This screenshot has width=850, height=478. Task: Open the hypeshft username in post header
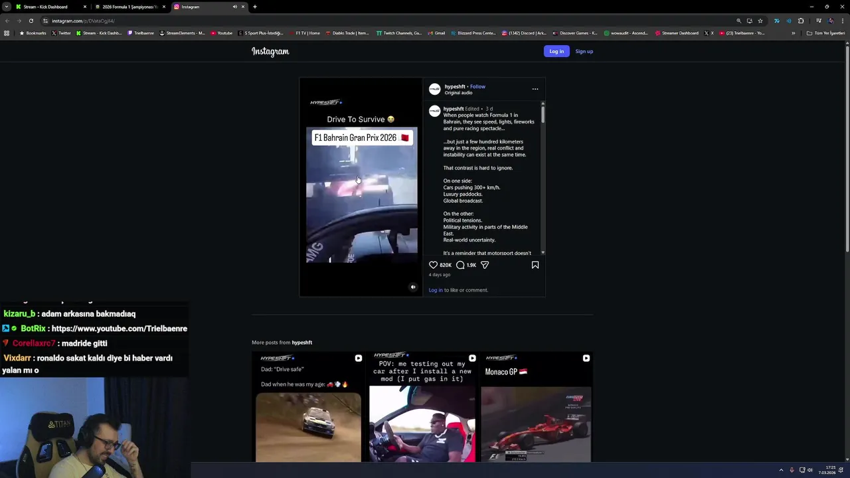(455, 86)
